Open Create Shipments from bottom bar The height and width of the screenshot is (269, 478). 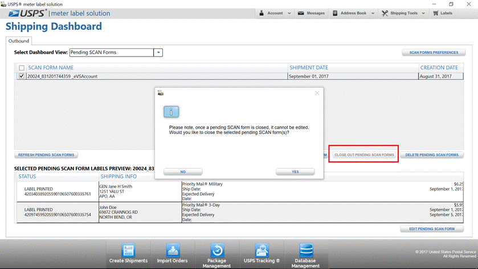point(128,254)
